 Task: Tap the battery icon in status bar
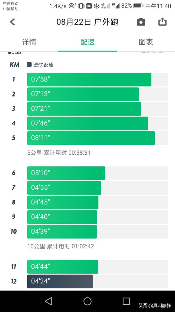pos(138,6)
